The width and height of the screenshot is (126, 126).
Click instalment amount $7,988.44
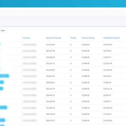107,82
